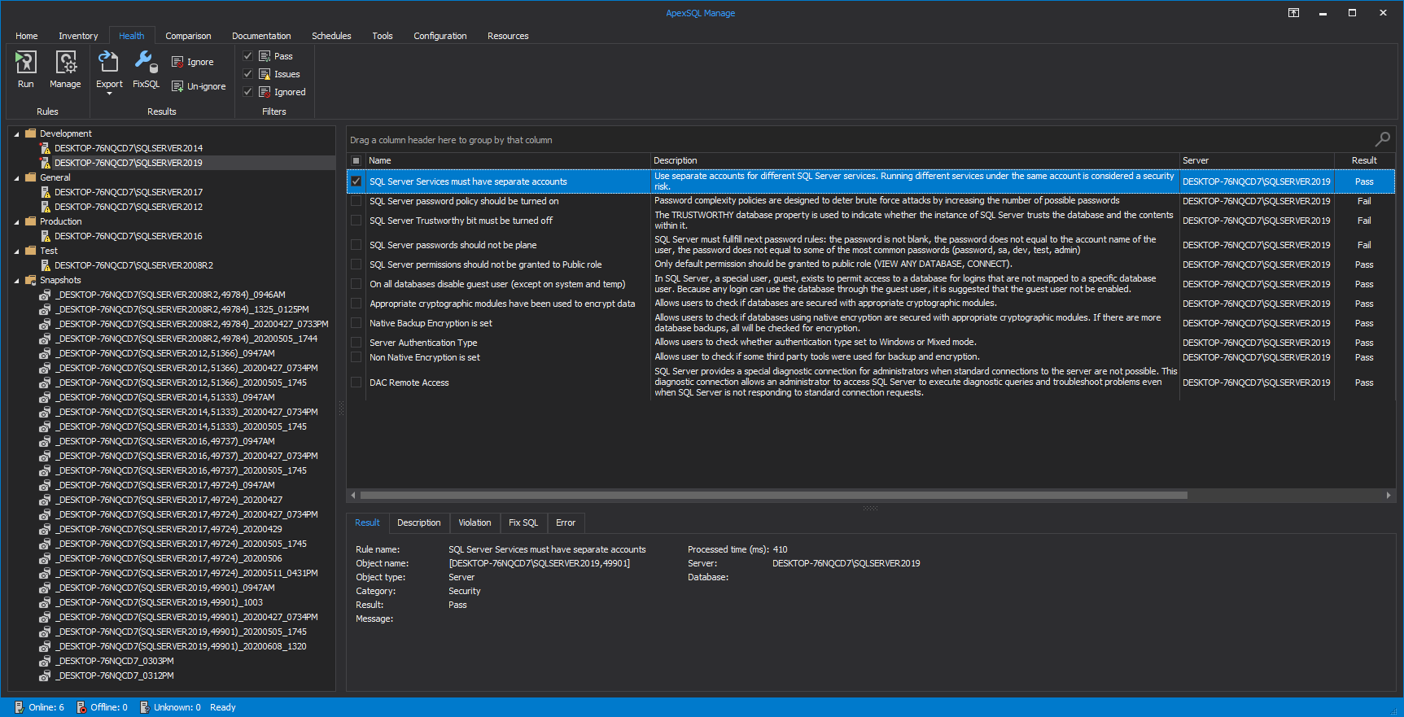Check the 'SQL Server password policy should be turned on' row
The image size is (1404, 717).
(356, 201)
